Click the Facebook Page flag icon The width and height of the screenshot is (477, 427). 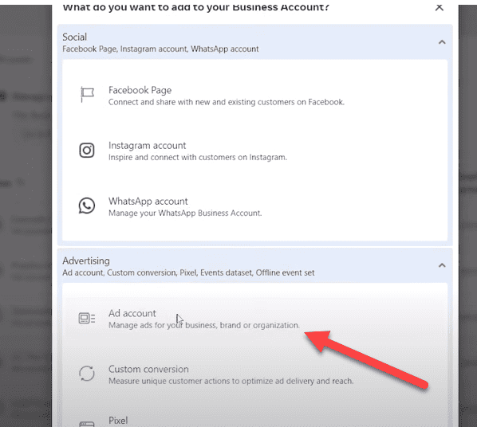click(x=87, y=95)
